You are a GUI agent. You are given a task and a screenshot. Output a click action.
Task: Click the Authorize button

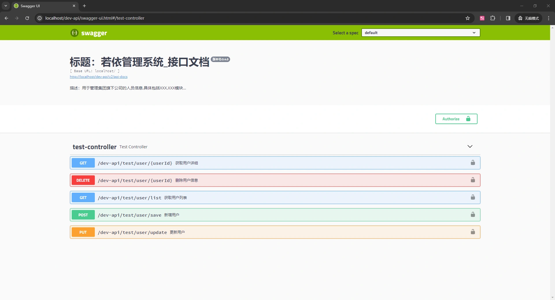pos(456,119)
